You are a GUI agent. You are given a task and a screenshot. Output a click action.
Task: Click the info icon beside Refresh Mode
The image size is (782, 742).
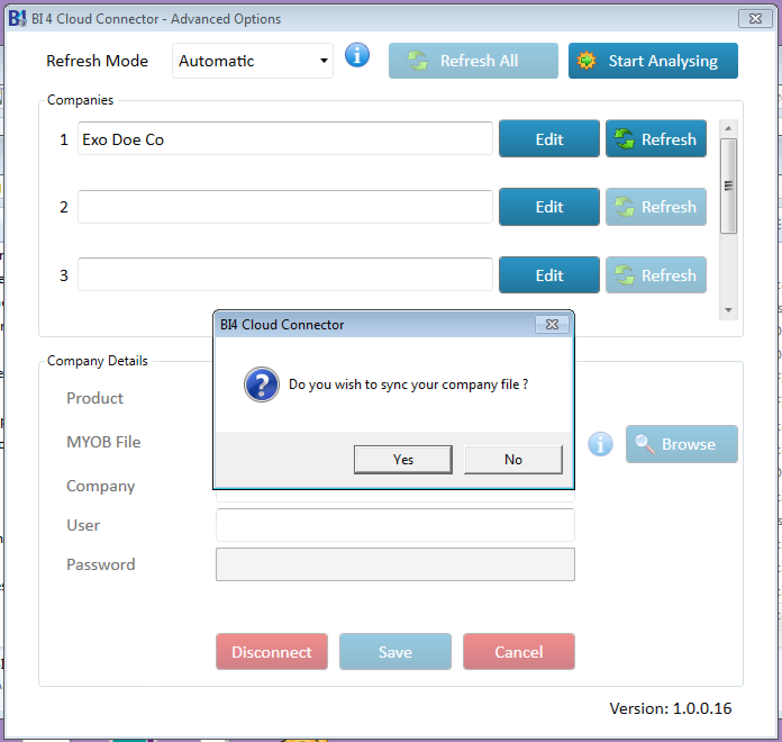pos(357,56)
